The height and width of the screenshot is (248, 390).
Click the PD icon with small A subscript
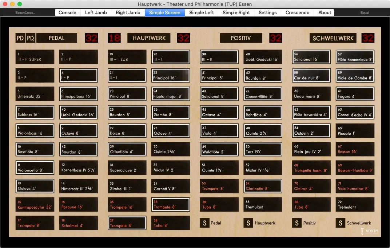click(x=31, y=38)
